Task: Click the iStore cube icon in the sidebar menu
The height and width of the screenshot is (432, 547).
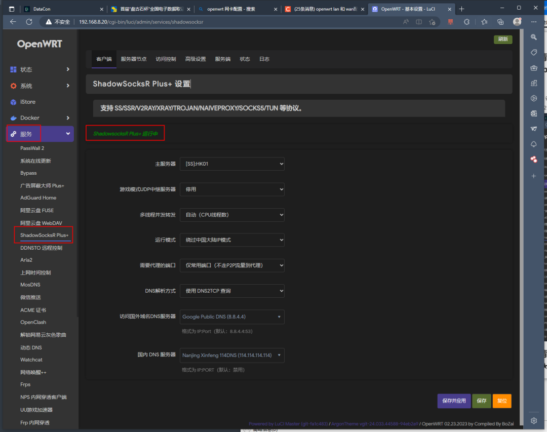Action: [13, 102]
